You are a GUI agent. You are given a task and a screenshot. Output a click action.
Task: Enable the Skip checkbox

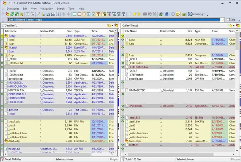229,20
